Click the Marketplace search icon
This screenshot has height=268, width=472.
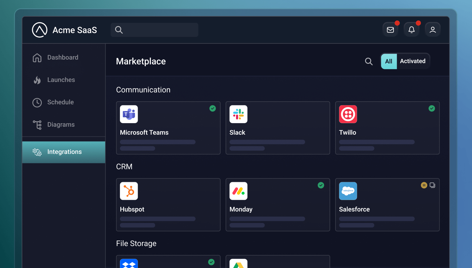(x=369, y=61)
